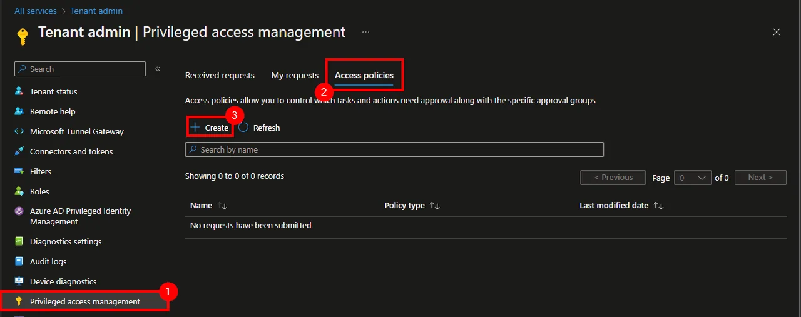The width and height of the screenshot is (801, 317).
Task: Select the Access policies tab
Action: 364,75
